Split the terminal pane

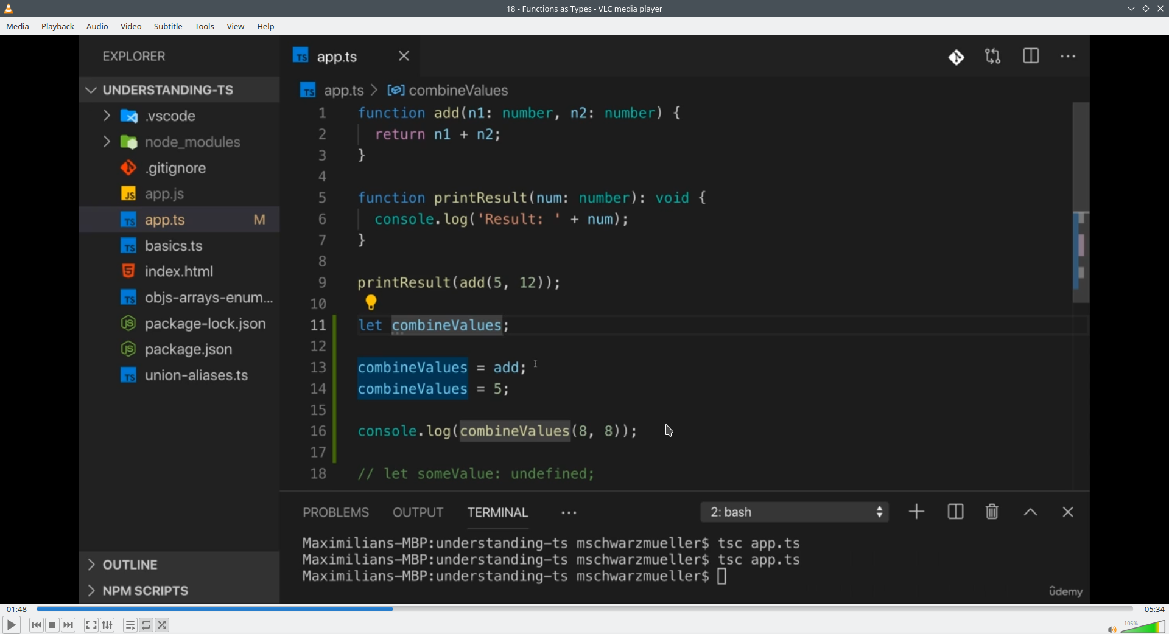point(955,512)
